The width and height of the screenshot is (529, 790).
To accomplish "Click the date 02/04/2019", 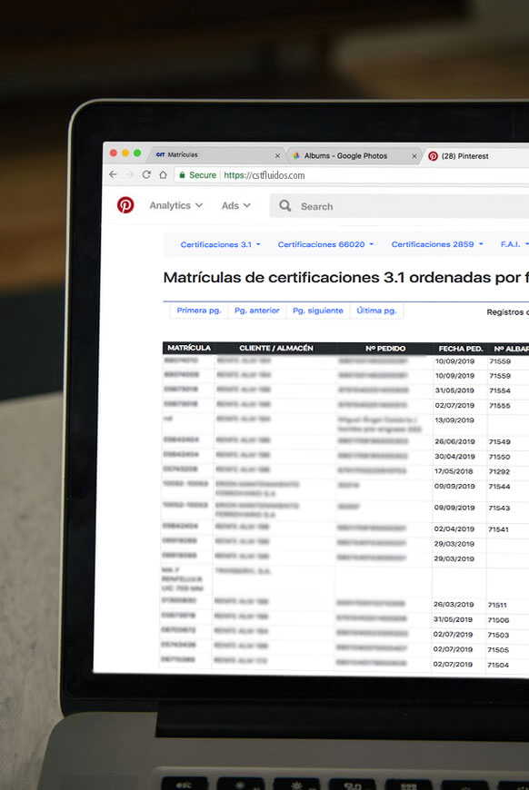I will tap(454, 529).
